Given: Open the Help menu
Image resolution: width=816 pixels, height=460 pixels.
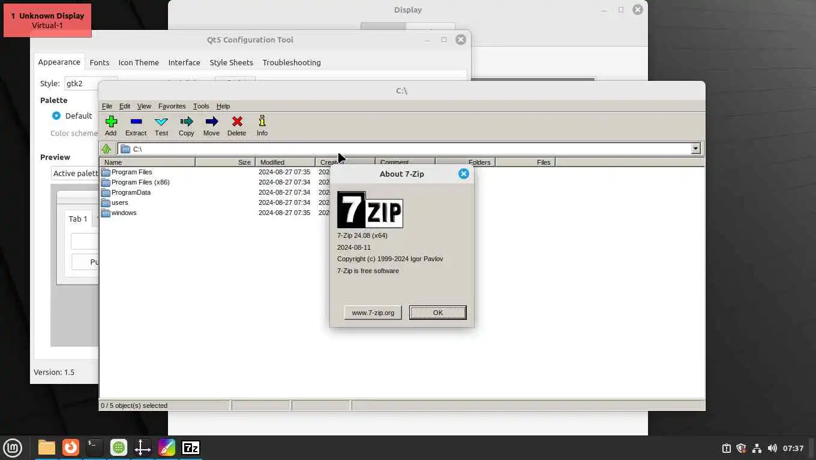Looking at the screenshot, I should pos(223,106).
